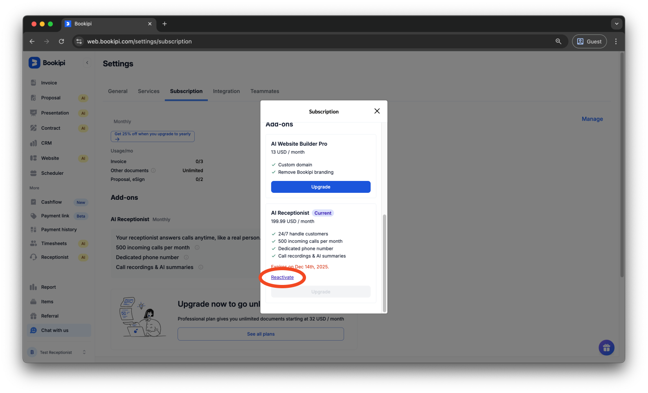This screenshot has width=648, height=393.
Task: Click the site info icon in address bar
Action: (x=79, y=41)
